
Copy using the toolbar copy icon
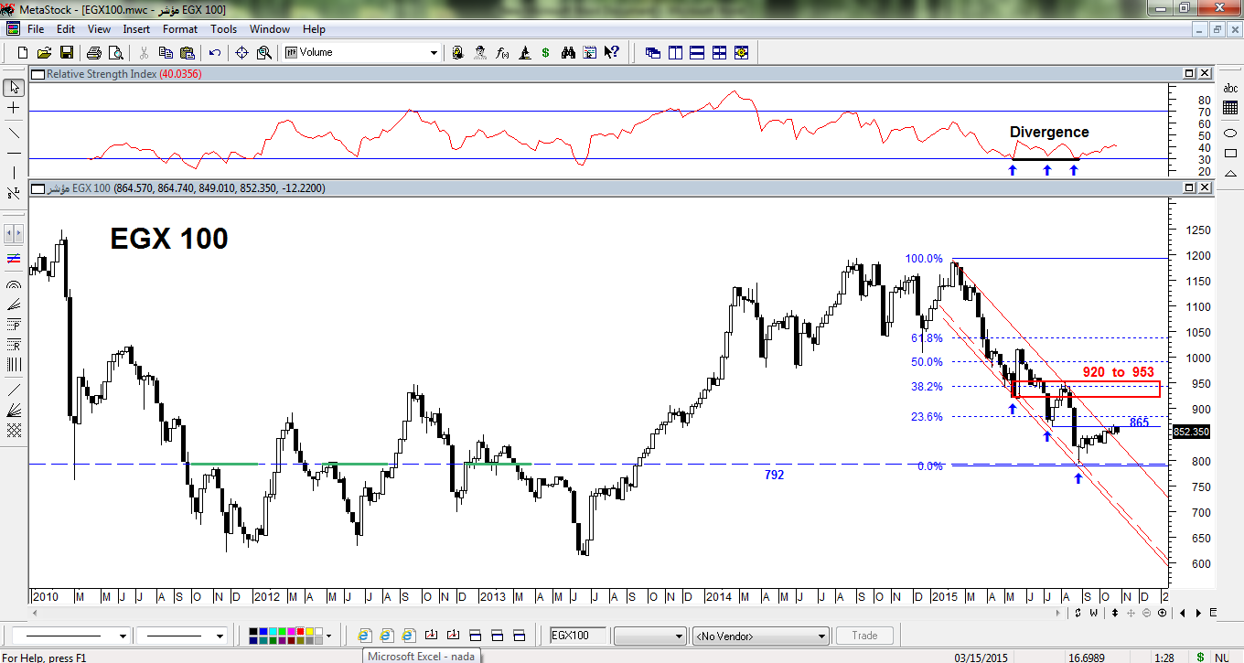166,52
